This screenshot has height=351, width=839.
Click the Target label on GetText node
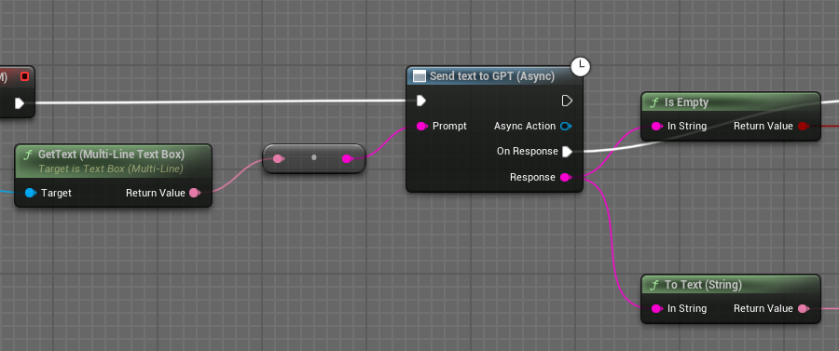click(x=56, y=193)
